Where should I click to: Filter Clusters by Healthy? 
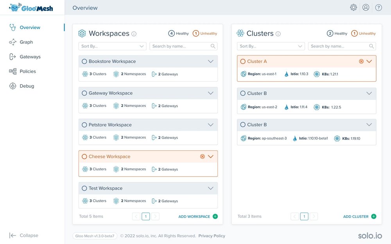337,33
